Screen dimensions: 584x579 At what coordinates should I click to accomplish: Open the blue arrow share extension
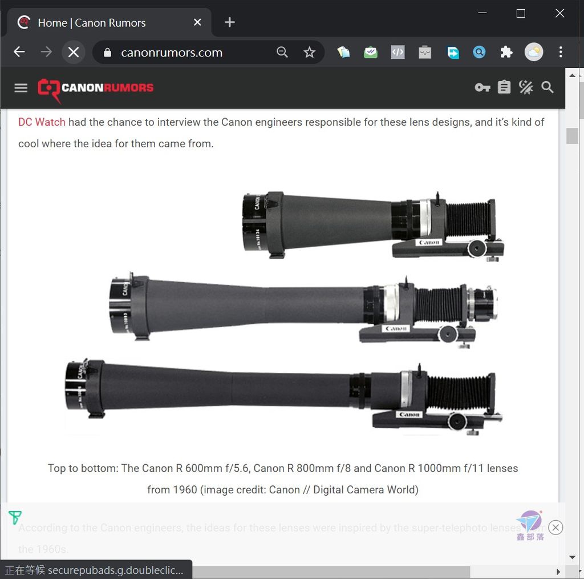point(452,52)
